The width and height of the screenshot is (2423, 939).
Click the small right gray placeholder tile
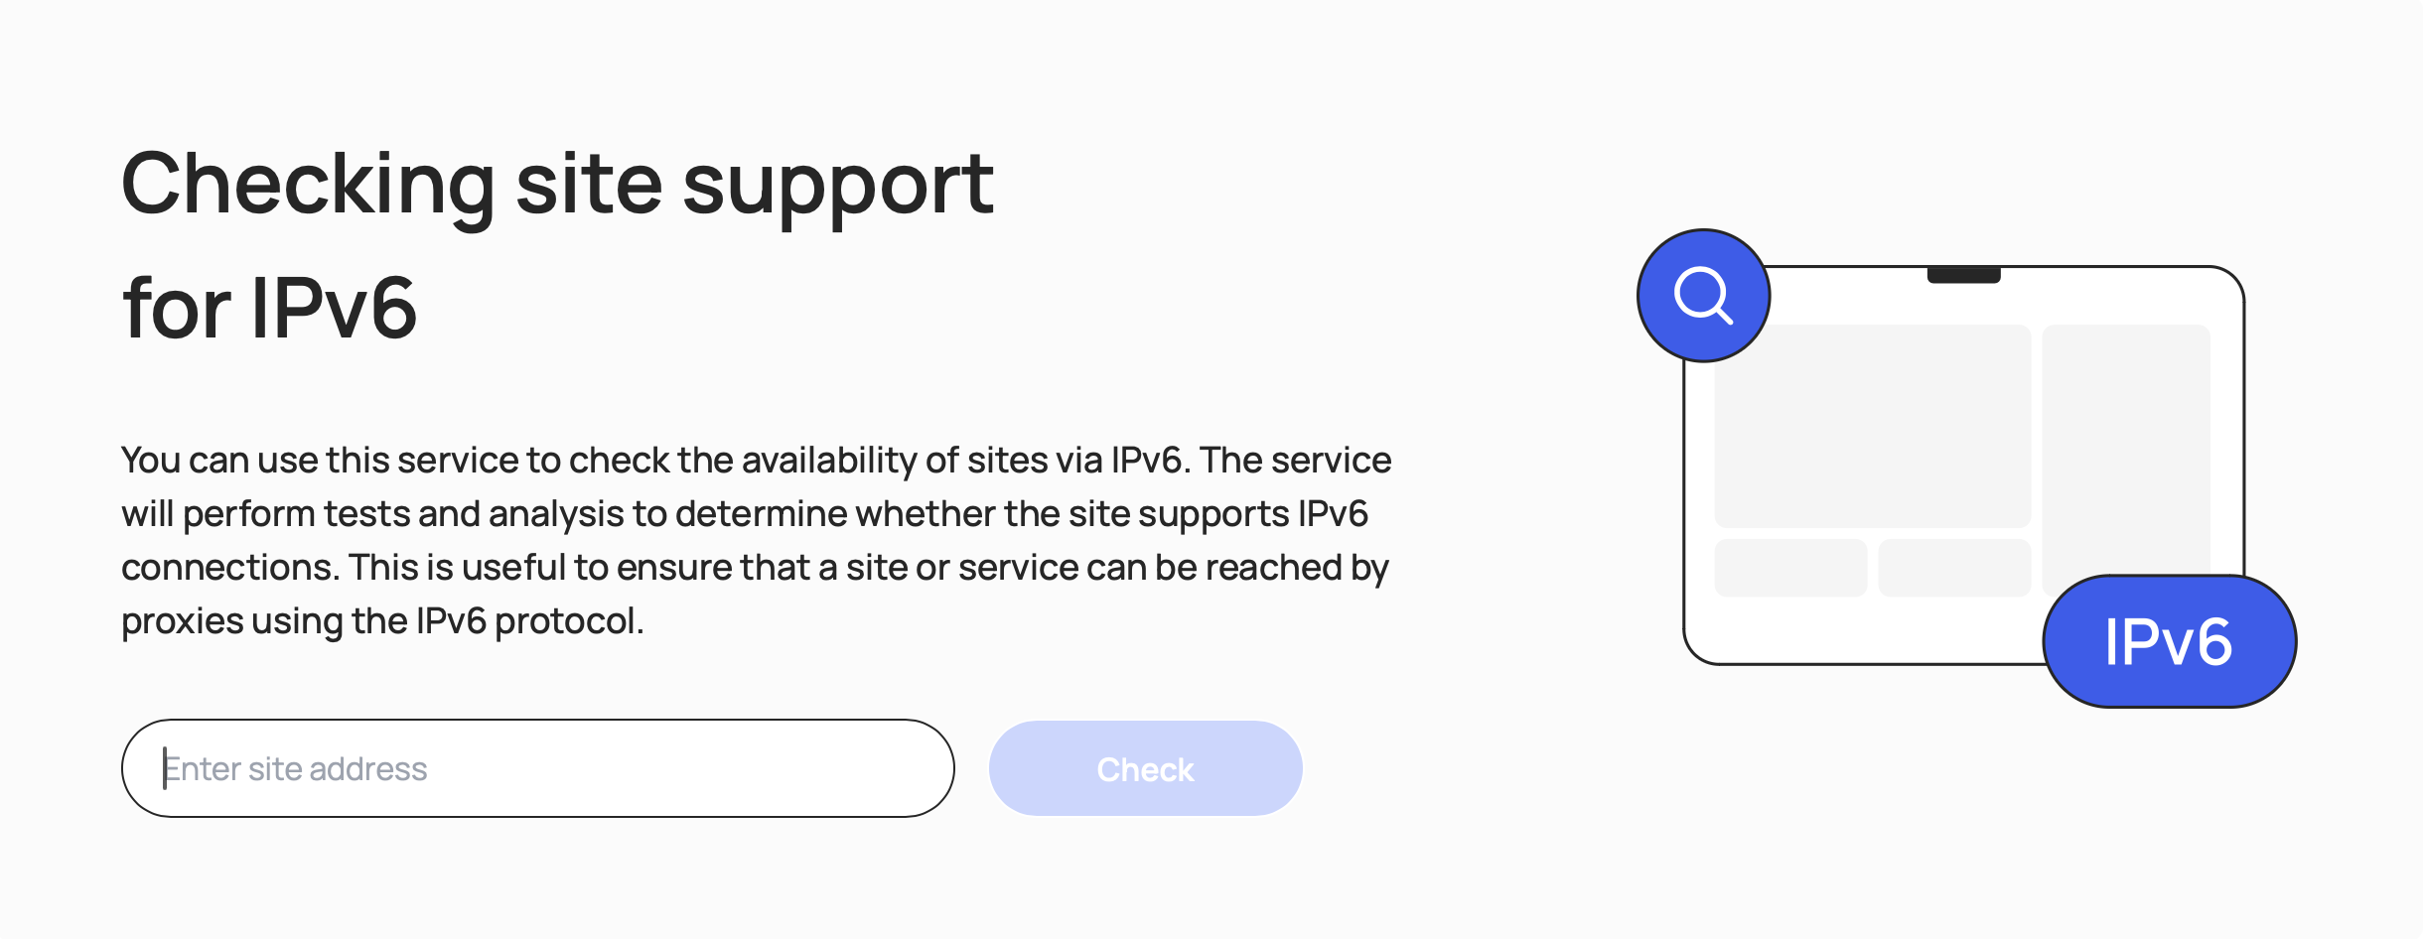(x=1954, y=568)
